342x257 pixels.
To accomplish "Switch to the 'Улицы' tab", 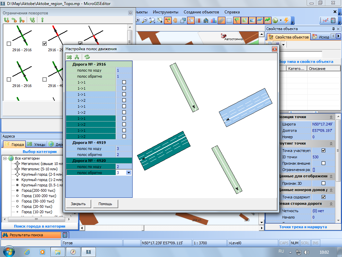I will coord(36,145).
